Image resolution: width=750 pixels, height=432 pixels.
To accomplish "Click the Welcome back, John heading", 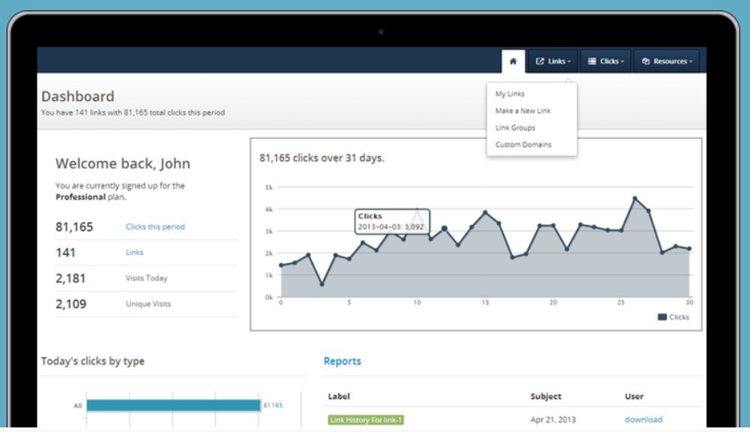I will [123, 163].
